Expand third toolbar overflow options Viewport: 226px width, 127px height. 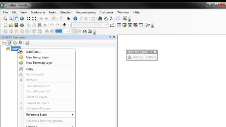click(x=95, y=32)
